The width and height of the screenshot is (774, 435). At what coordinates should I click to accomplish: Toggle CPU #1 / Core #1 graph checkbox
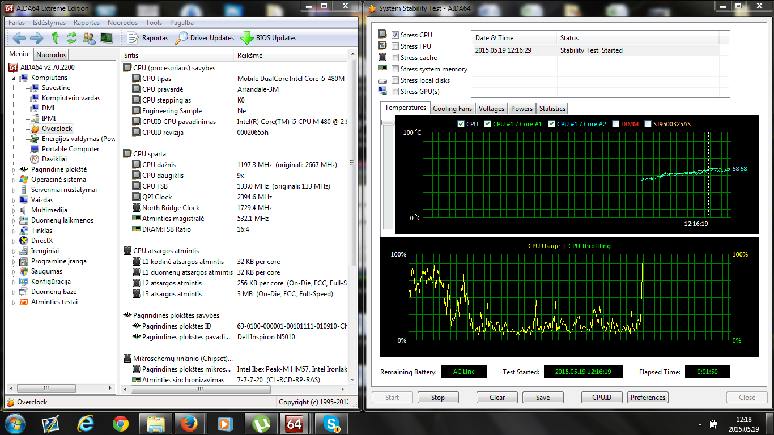coord(487,124)
